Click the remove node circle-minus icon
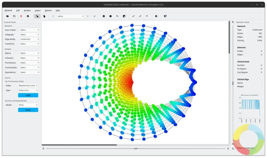267x158 pixels. [111, 16]
